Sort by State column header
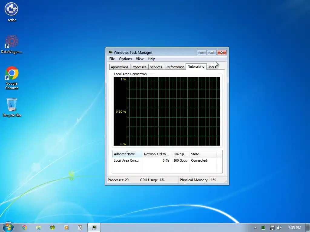 tap(203, 154)
